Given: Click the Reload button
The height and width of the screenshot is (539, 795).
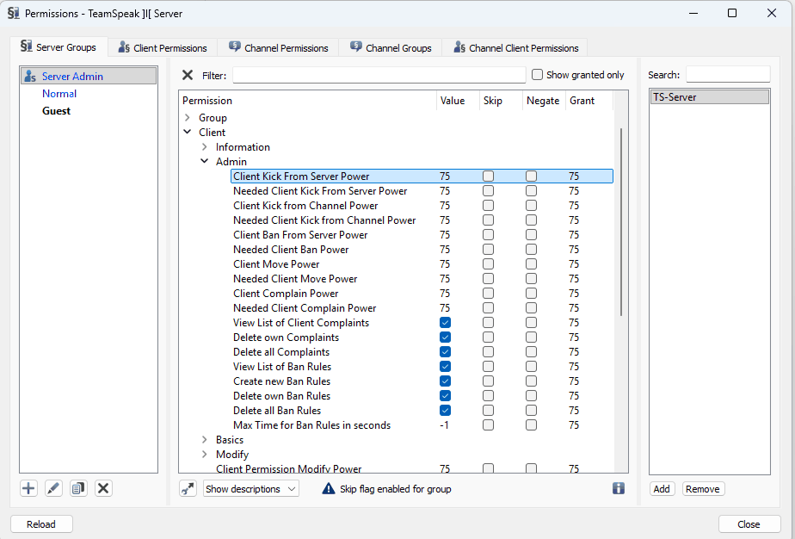Looking at the screenshot, I should pyautogui.click(x=41, y=524).
